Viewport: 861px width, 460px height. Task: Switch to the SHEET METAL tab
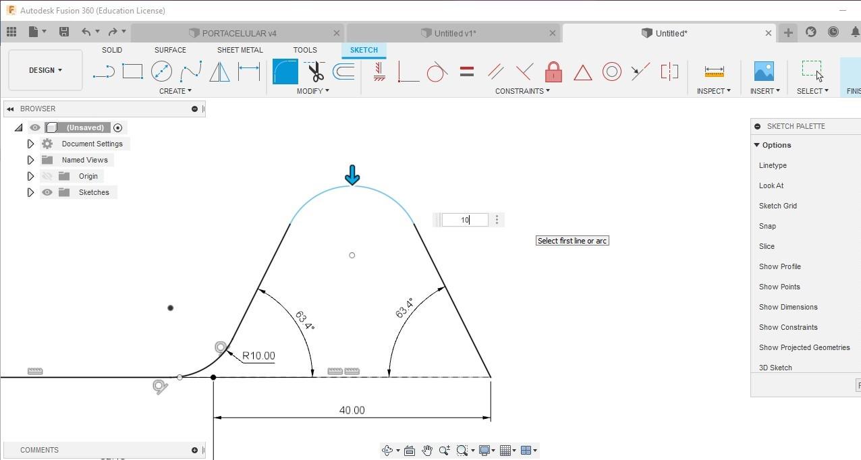(240, 50)
